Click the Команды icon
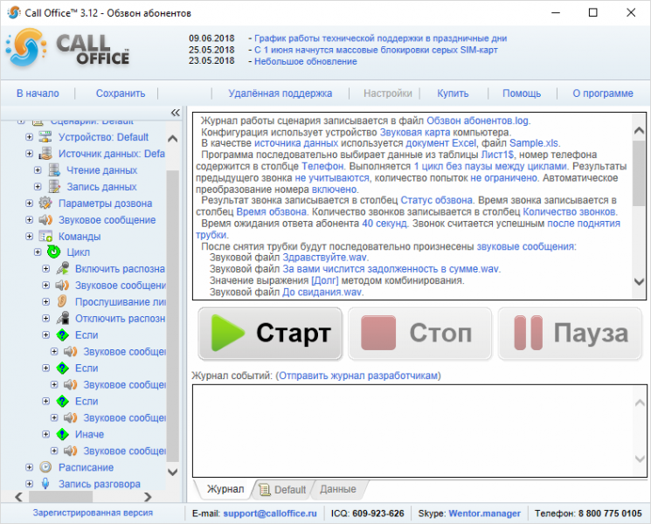651x524 pixels. (x=45, y=237)
